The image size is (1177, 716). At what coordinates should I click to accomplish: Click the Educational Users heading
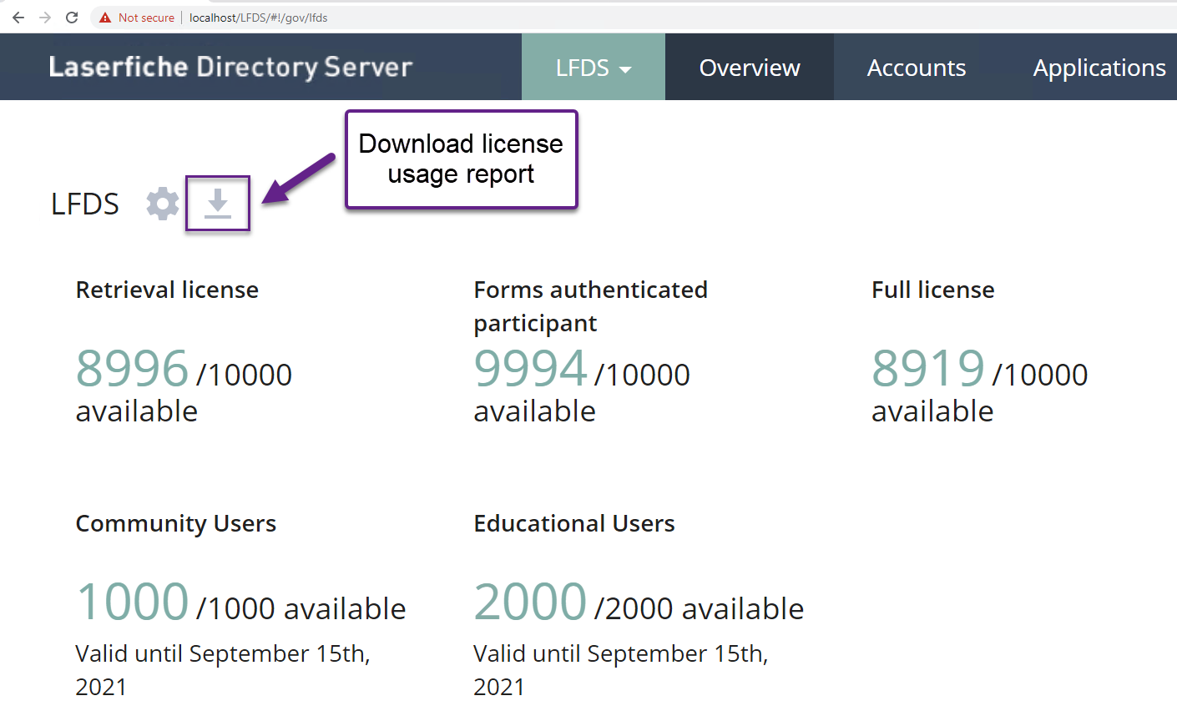[x=574, y=523]
